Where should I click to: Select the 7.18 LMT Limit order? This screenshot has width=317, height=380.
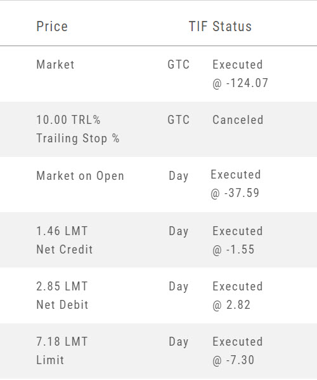(158, 351)
